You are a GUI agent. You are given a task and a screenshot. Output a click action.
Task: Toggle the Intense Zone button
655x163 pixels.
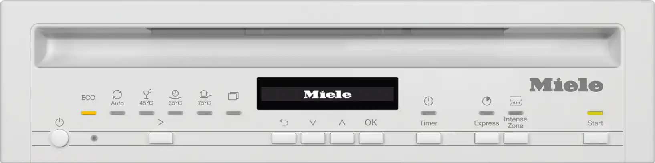pyautogui.click(x=516, y=138)
